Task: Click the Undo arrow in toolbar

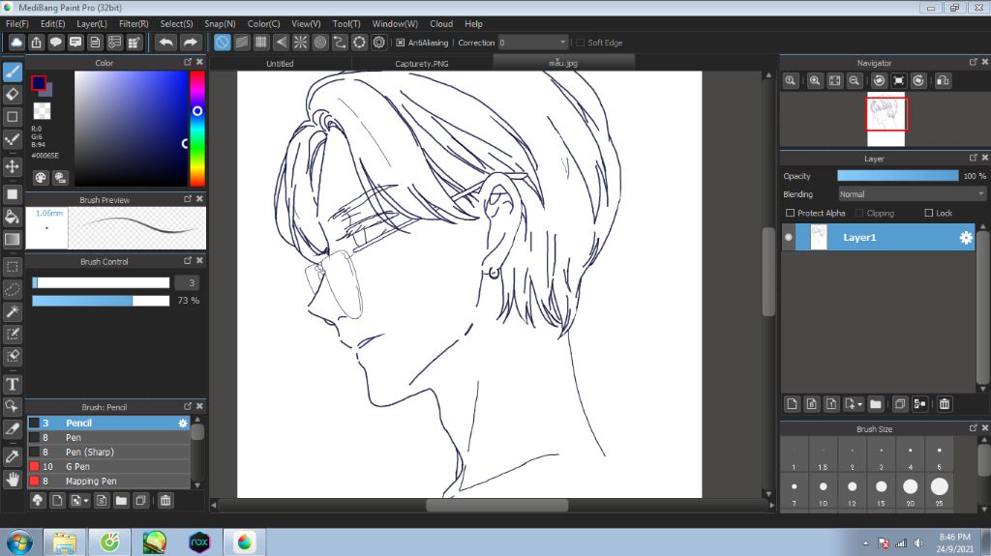Action: [x=166, y=43]
